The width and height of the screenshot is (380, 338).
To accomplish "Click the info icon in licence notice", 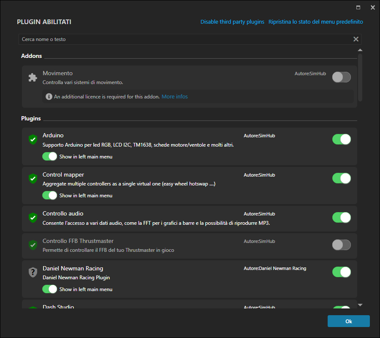I will (x=49, y=97).
